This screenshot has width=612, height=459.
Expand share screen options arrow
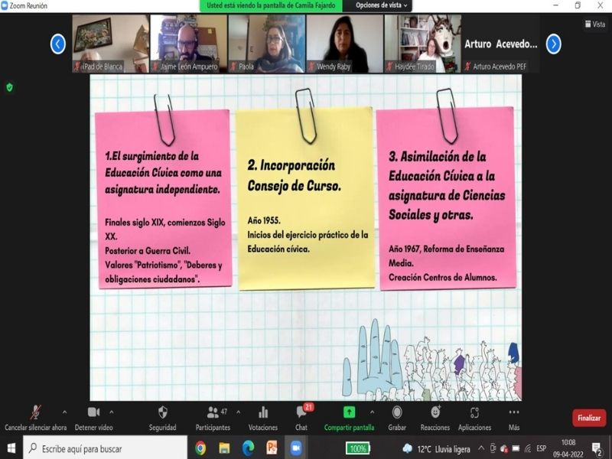tap(372, 412)
